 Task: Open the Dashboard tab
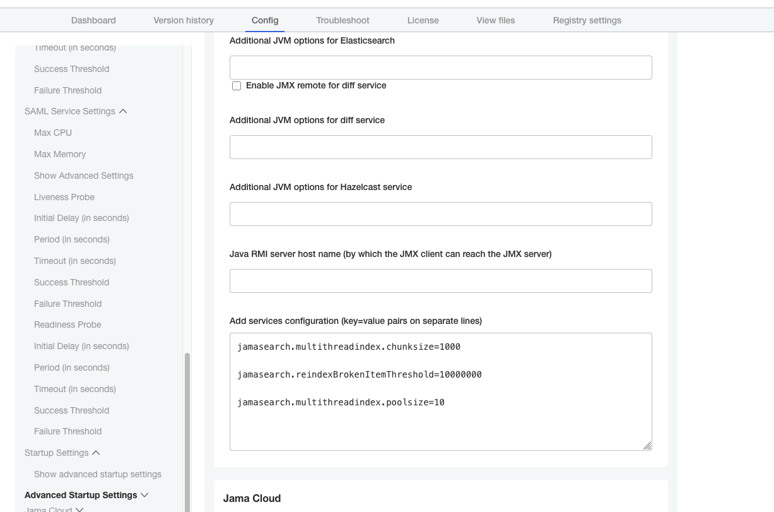(93, 20)
